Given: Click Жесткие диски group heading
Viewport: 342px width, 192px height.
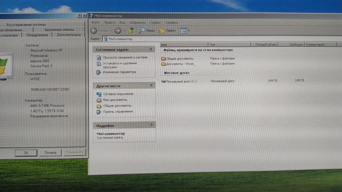Looking at the screenshot, I should [x=176, y=73].
